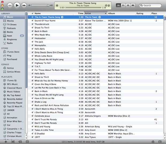Create a new playlist with plus button
Image resolution: width=166 pixels, height=144 pixels.
tap(6, 142)
